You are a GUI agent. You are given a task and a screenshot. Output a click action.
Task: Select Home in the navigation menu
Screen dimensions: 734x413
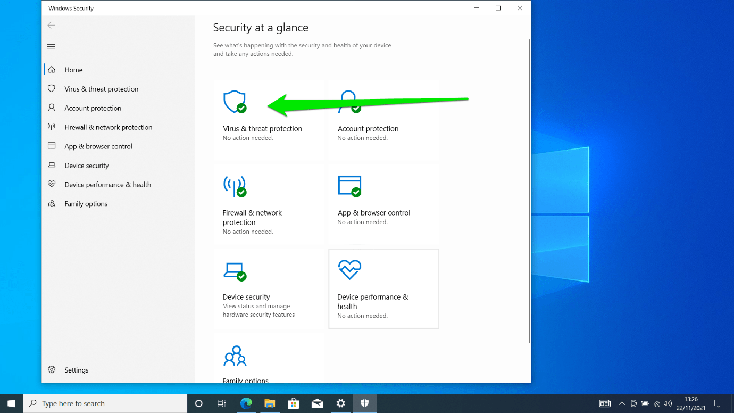[x=73, y=70]
